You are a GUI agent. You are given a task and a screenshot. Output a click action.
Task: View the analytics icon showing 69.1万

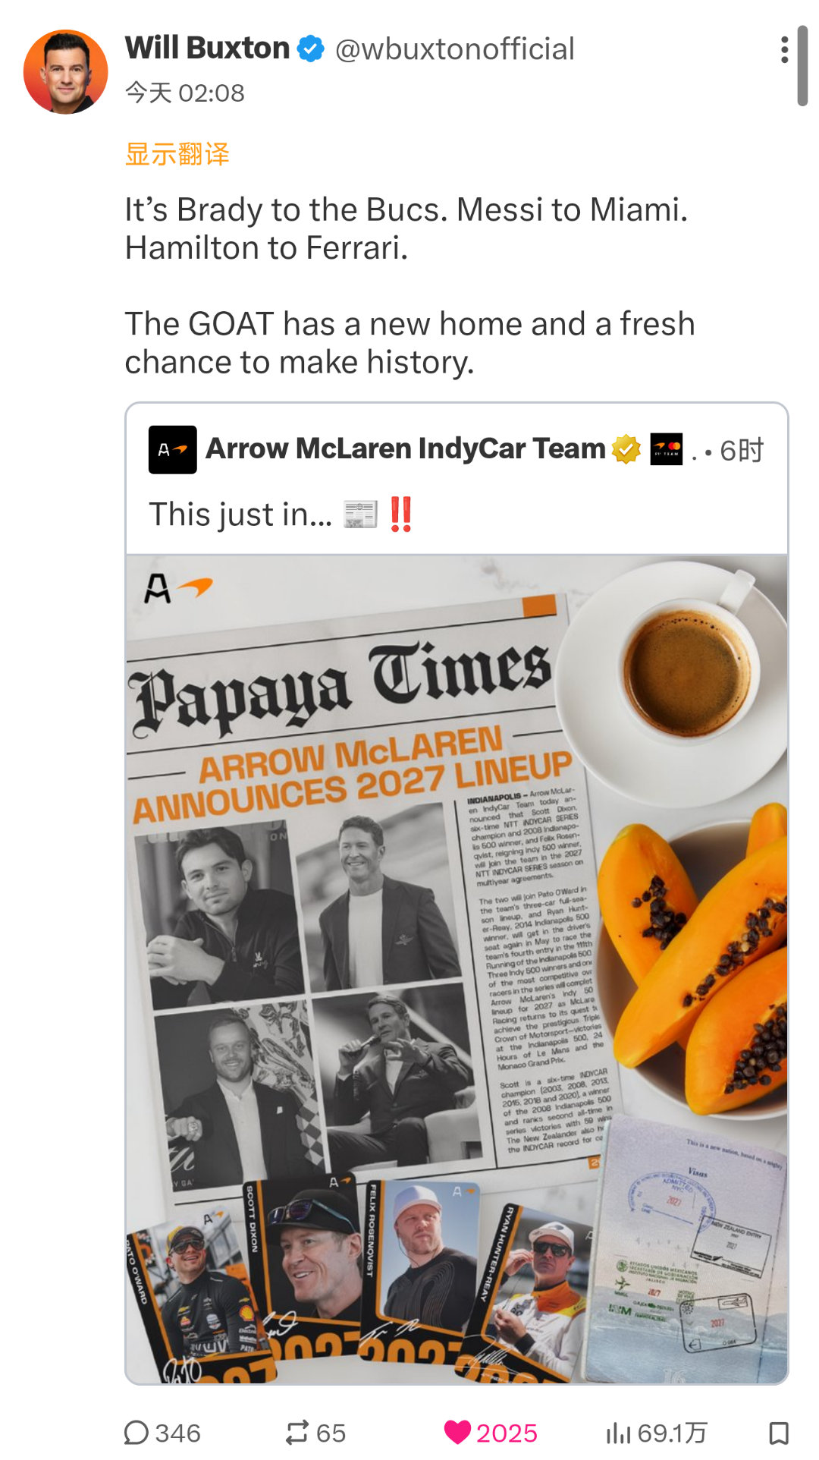[618, 1433]
